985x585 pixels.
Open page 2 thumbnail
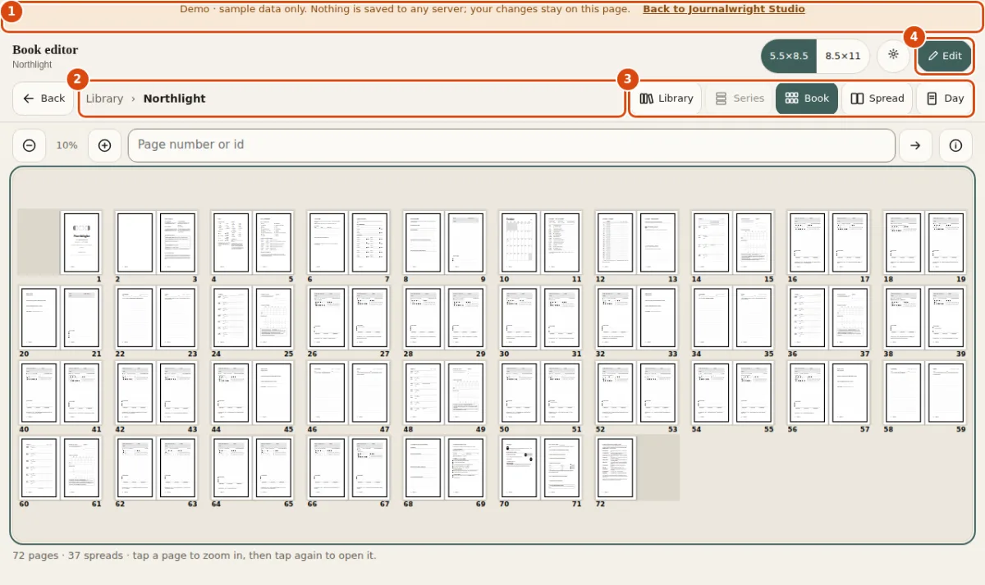point(135,243)
